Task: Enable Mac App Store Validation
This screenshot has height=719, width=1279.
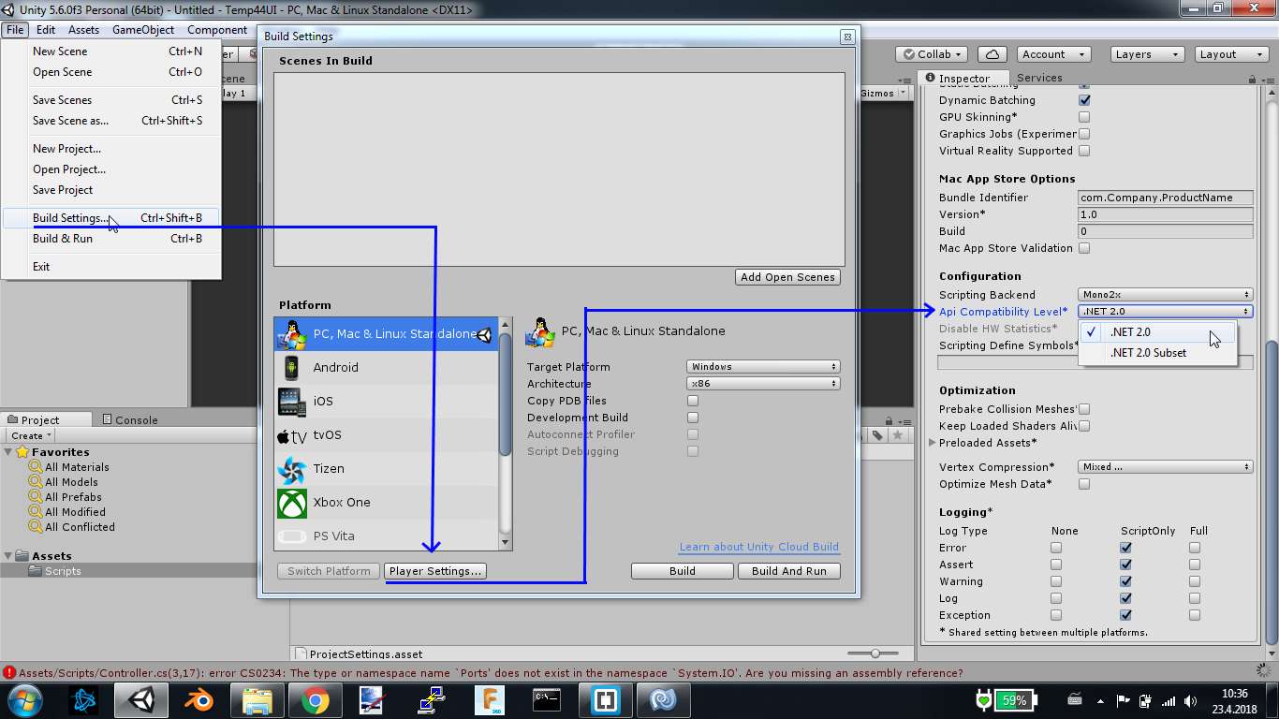Action: (x=1084, y=248)
